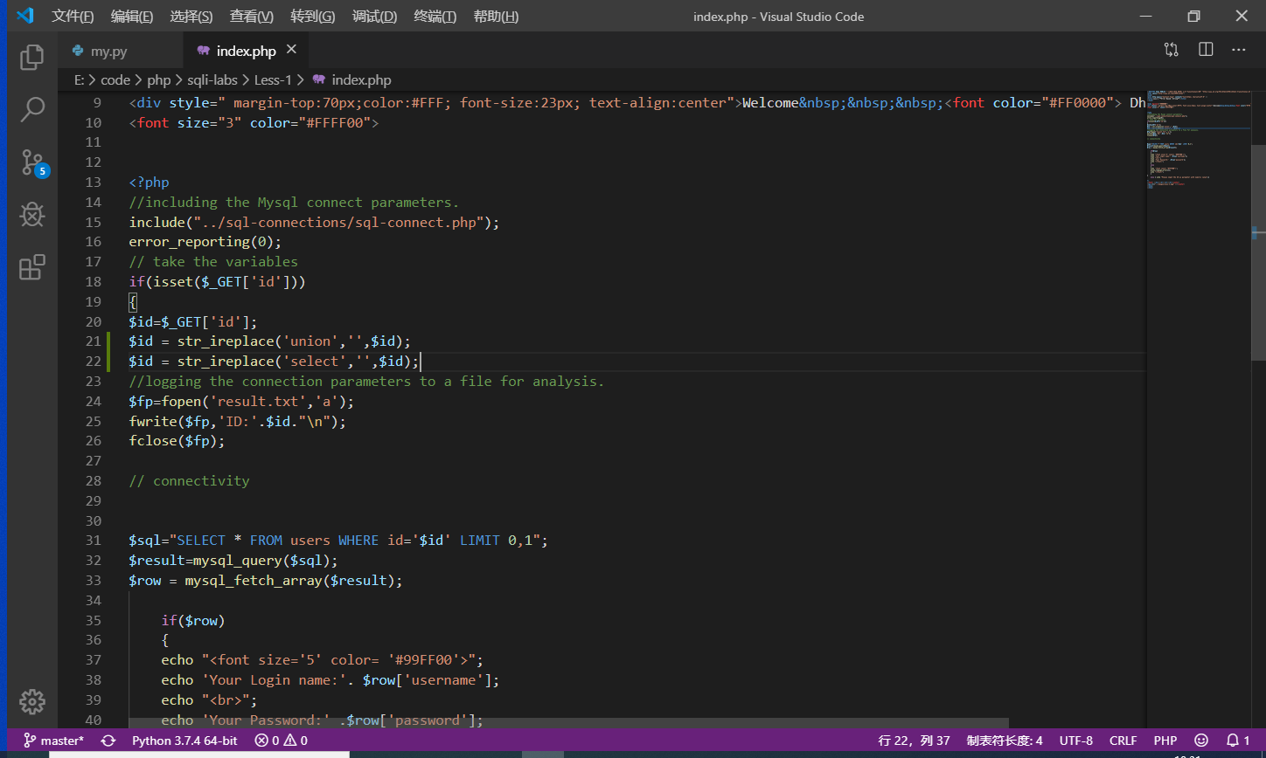The width and height of the screenshot is (1266, 758).
Task: Click the $result=mysql_query($sql); line
Action: coord(233,561)
